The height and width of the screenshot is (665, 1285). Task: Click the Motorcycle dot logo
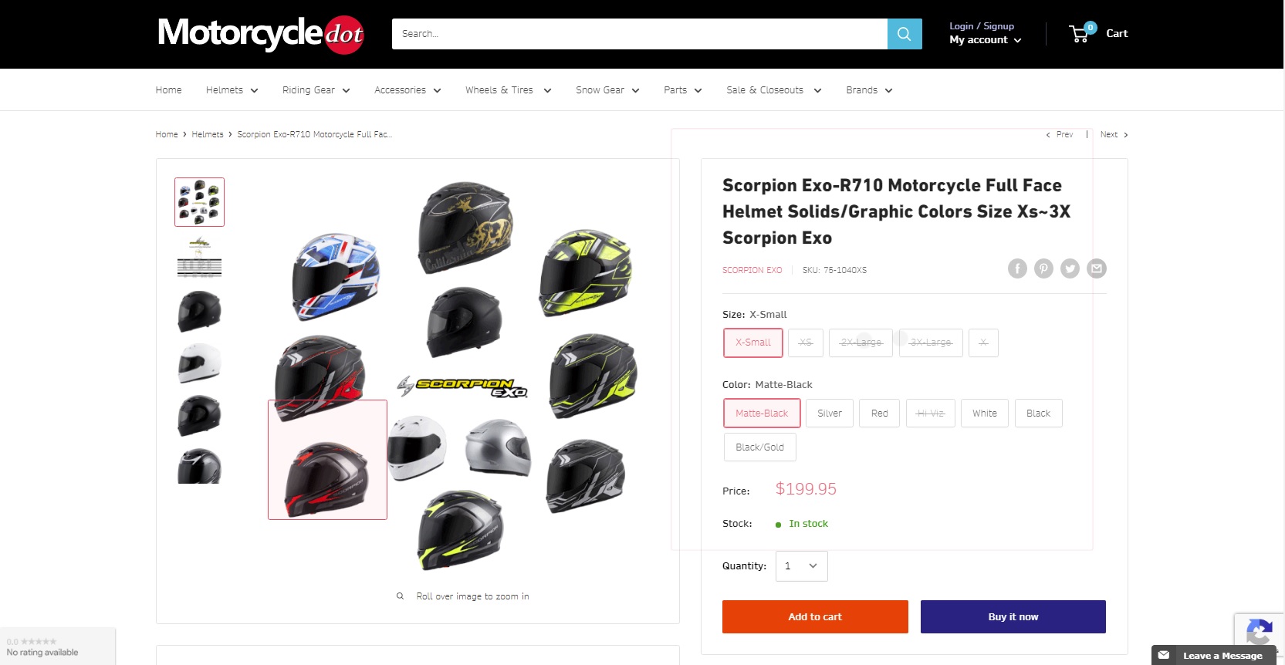[x=261, y=34]
